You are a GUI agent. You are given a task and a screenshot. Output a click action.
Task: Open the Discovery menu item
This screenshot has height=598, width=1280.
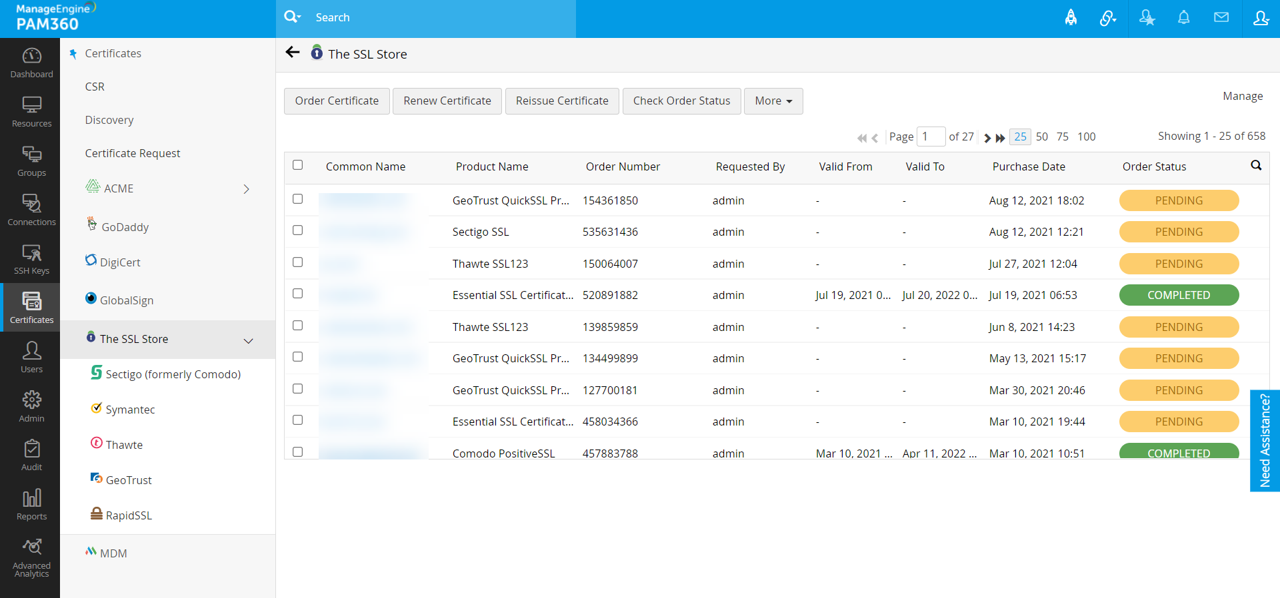109,120
